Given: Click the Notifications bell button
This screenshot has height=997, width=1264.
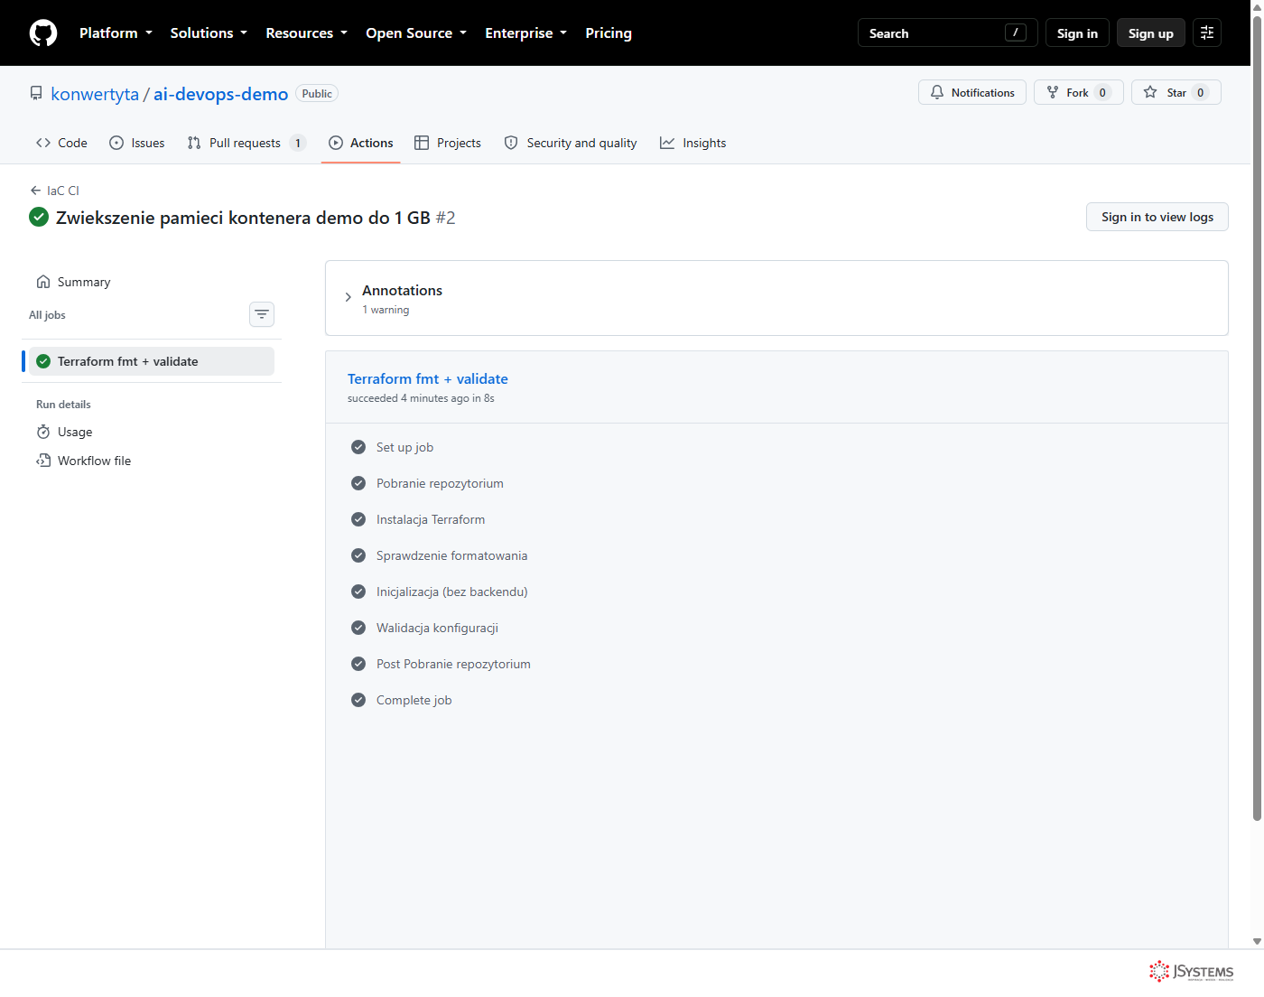Looking at the screenshot, I should click(x=972, y=92).
